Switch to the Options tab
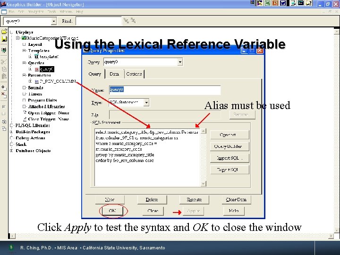The width and height of the screenshot is (340, 255). pyautogui.click(x=134, y=74)
